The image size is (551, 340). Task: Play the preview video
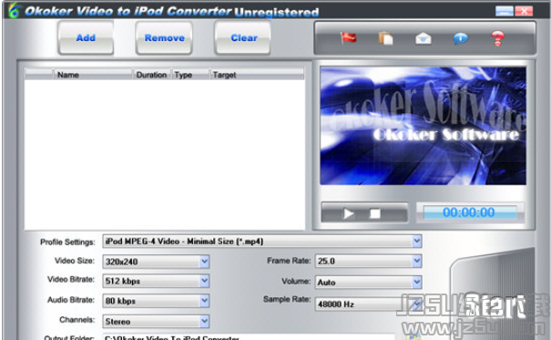348,213
